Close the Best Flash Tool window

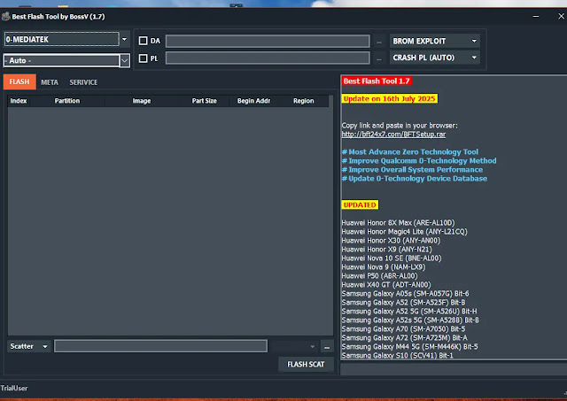[x=561, y=16]
